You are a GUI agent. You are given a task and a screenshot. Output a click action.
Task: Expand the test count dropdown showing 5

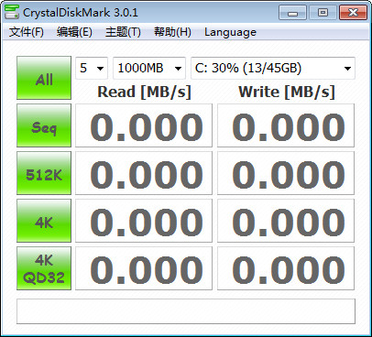click(x=92, y=68)
